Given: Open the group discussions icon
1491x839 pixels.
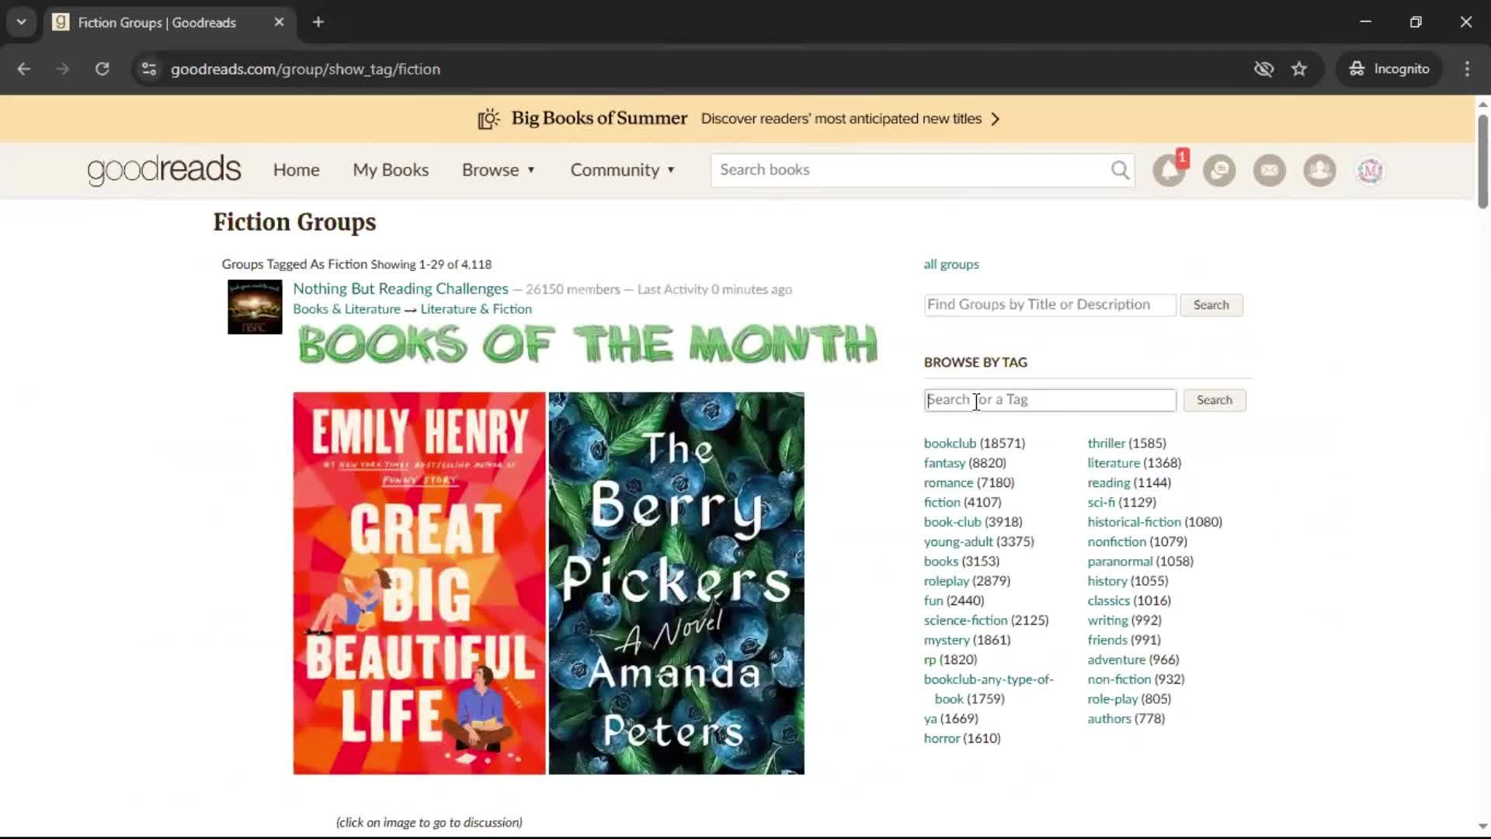Looking at the screenshot, I should tap(1219, 170).
